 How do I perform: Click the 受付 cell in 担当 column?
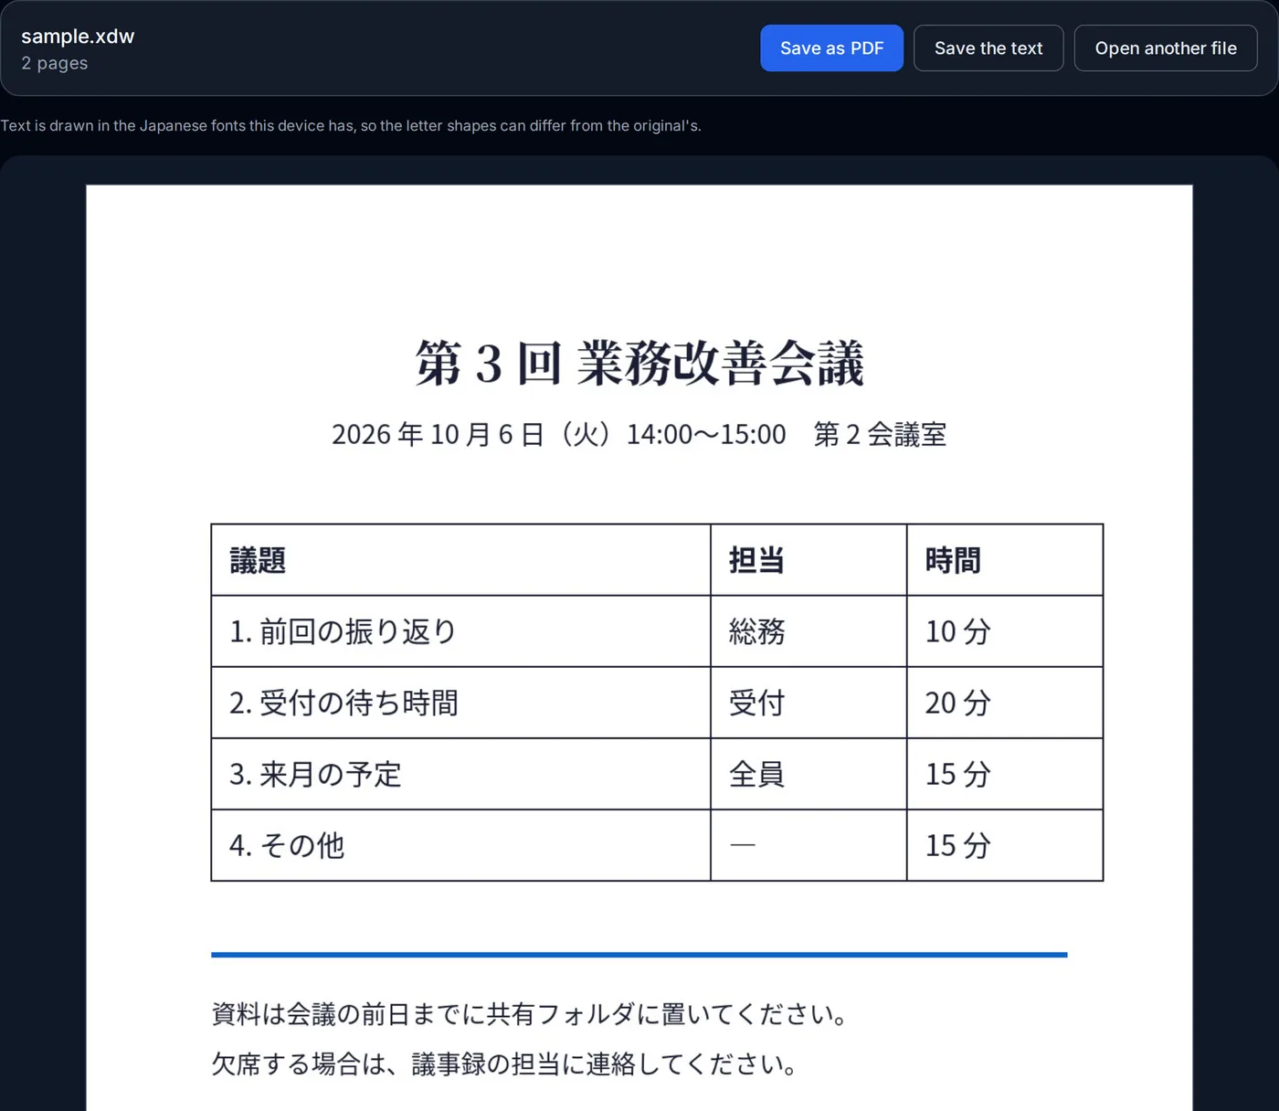click(x=809, y=703)
